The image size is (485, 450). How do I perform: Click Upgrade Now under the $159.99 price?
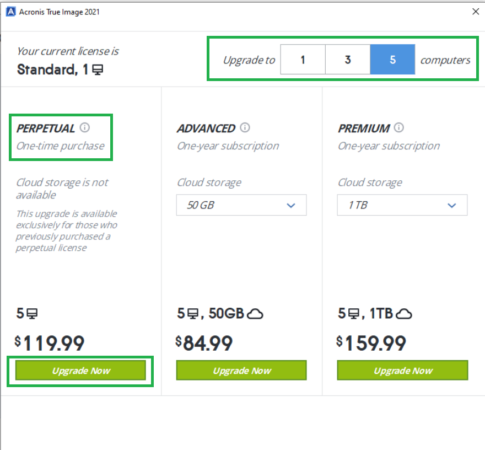(402, 370)
